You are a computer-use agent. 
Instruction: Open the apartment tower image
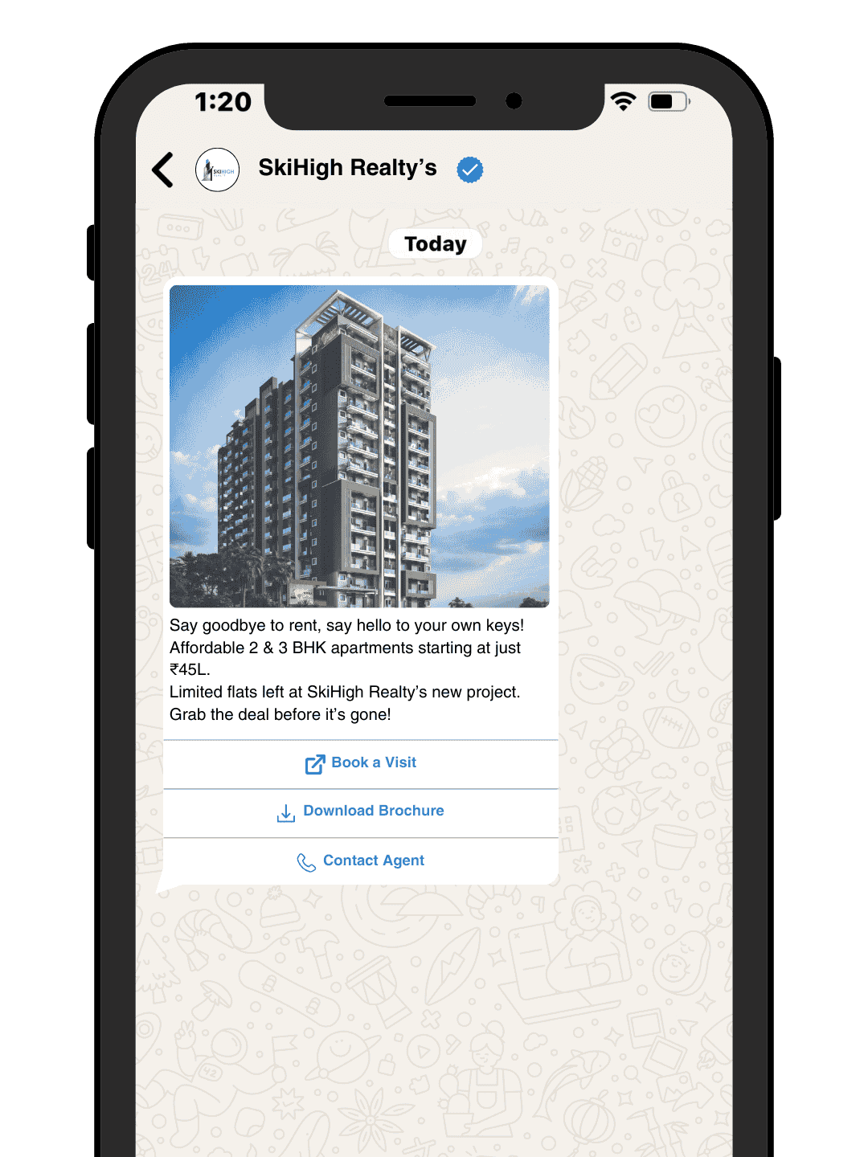pyautogui.click(x=359, y=446)
